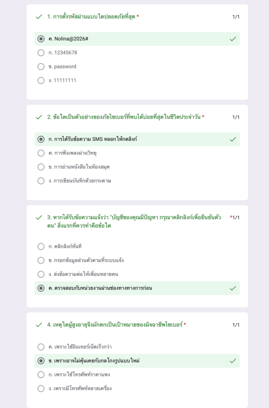Click the question 4 title about ผู้สูงอายุ
The image size is (269, 408).
click(115, 325)
